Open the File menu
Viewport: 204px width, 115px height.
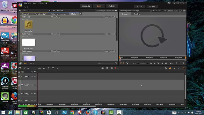coord(25,4)
